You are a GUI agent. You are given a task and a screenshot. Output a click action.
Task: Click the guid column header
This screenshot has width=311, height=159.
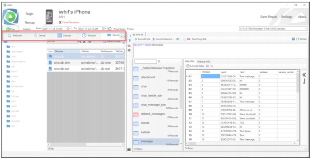point(230,72)
